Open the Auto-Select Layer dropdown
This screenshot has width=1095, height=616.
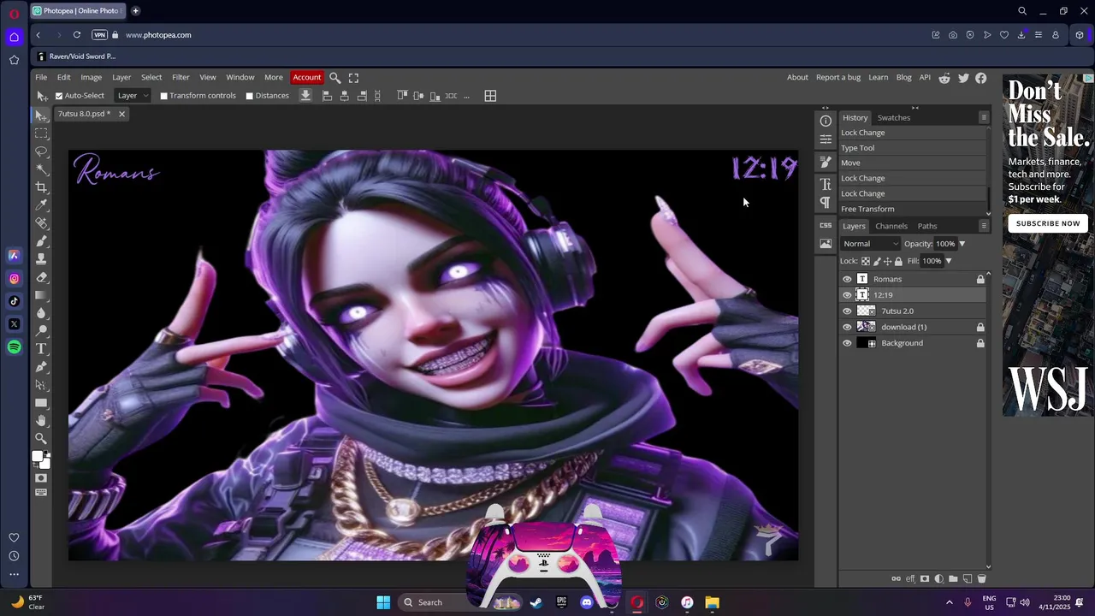coord(132,96)
